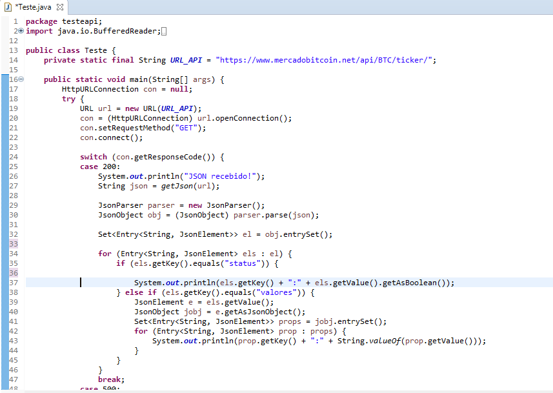Click line number 36 in the gutter

14,273
